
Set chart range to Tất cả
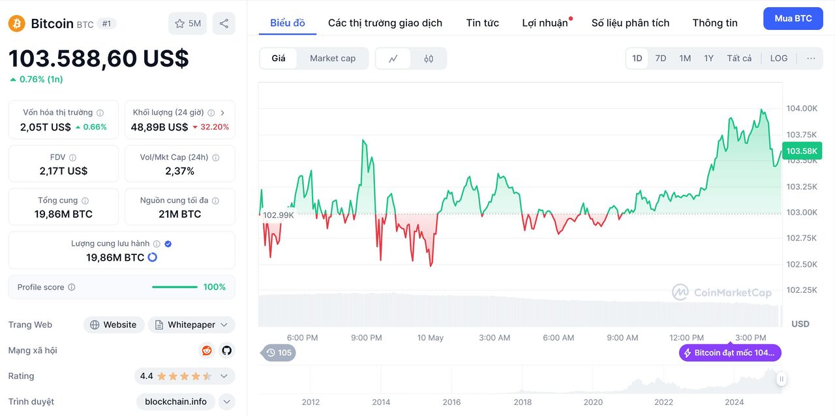click(739, 59)
